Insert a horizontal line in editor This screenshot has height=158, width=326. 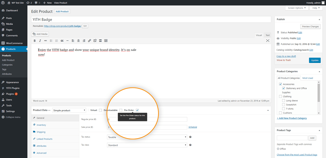click(67, 41)
